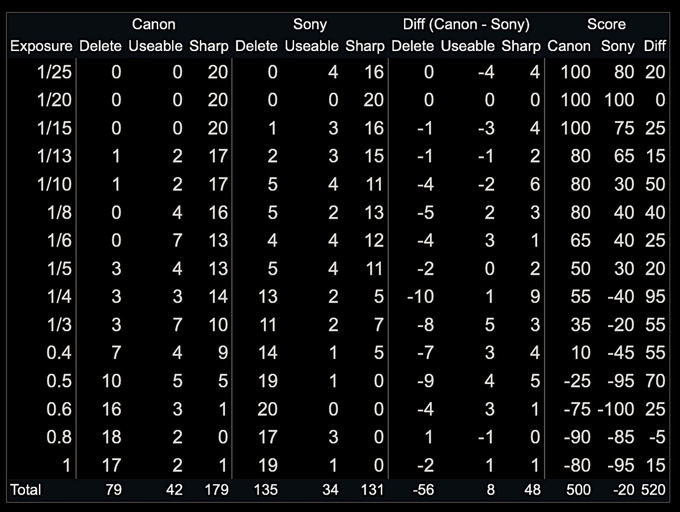The height and width of the screenshot is (512, 680).
Task: Select the '1/25' exposure row label
Action: (54, 72)
